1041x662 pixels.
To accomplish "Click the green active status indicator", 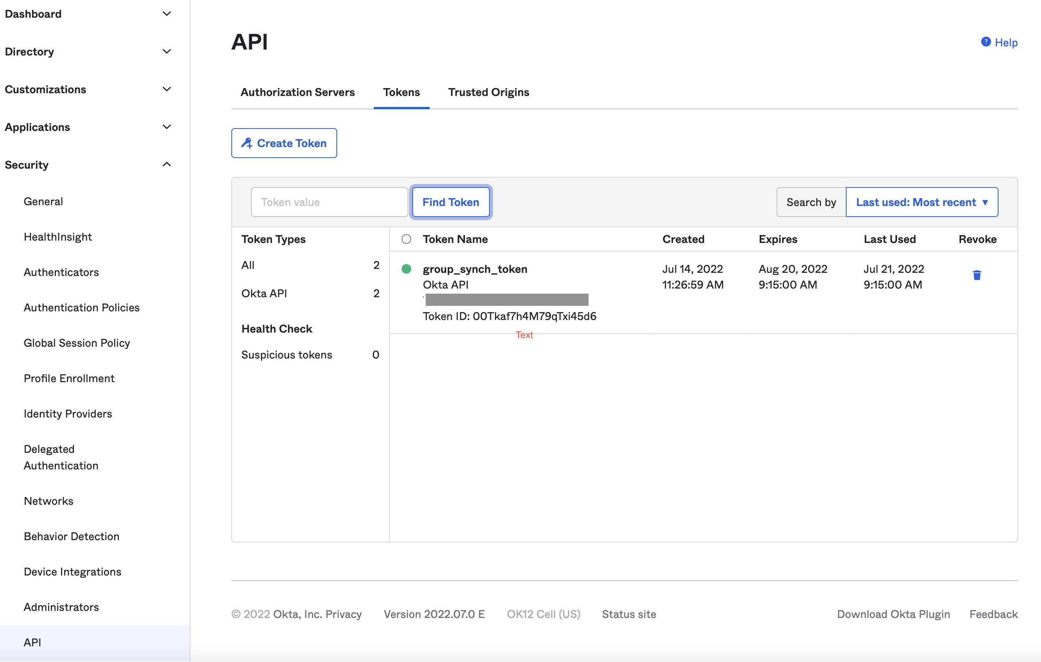I will pyautogui.click(x=407, y=269).
